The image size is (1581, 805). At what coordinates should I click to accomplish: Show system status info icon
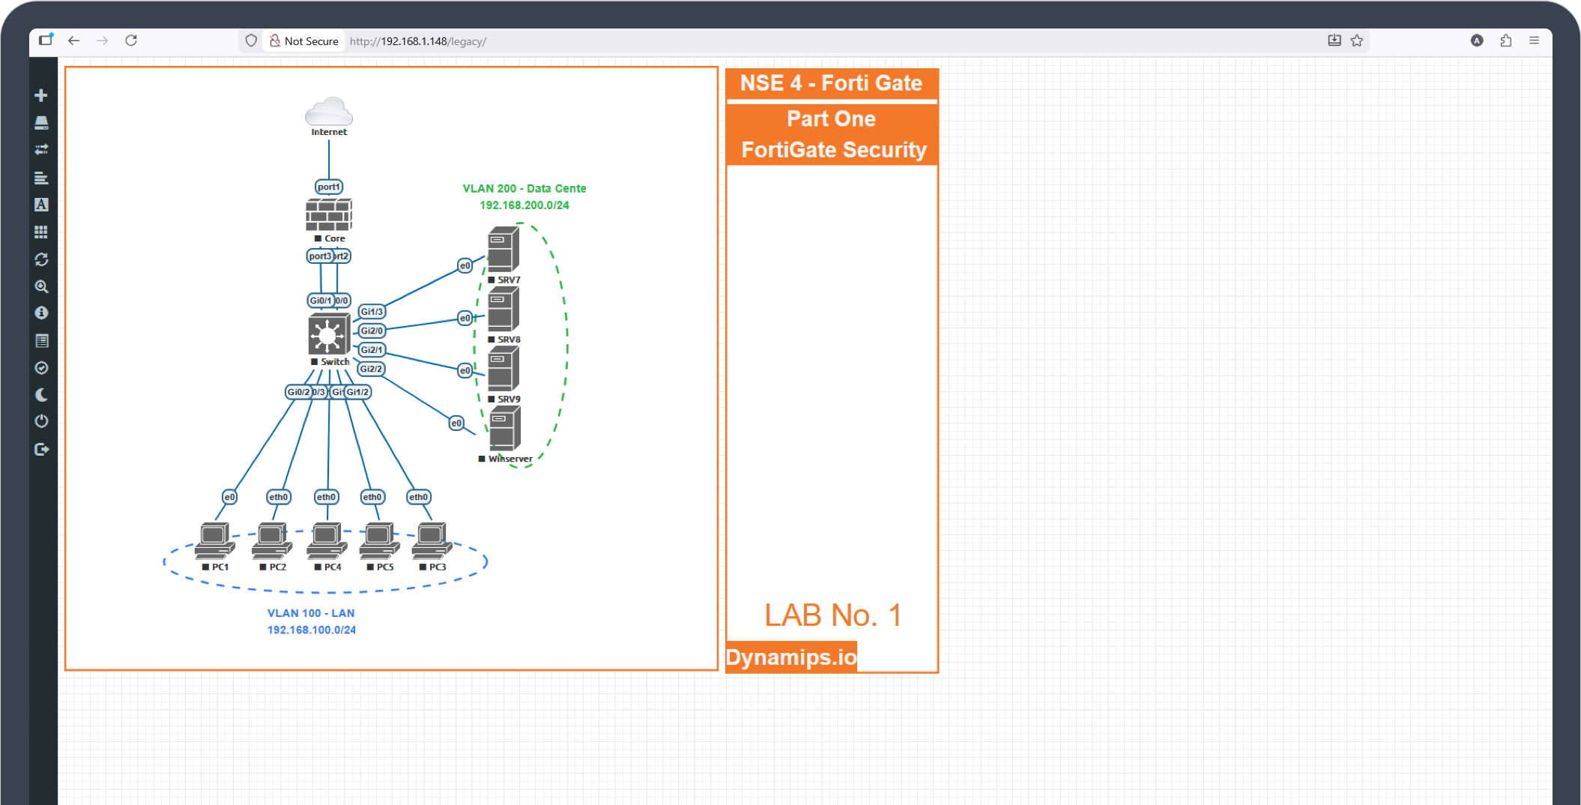41,313
